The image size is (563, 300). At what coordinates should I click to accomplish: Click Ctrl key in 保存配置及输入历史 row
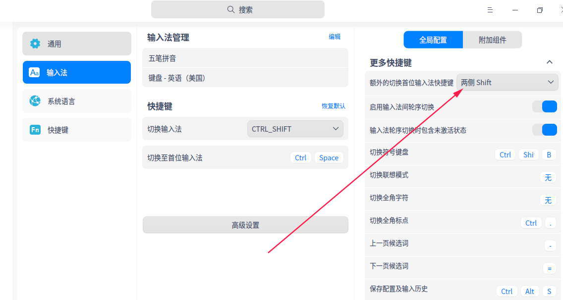click(507, 291)
